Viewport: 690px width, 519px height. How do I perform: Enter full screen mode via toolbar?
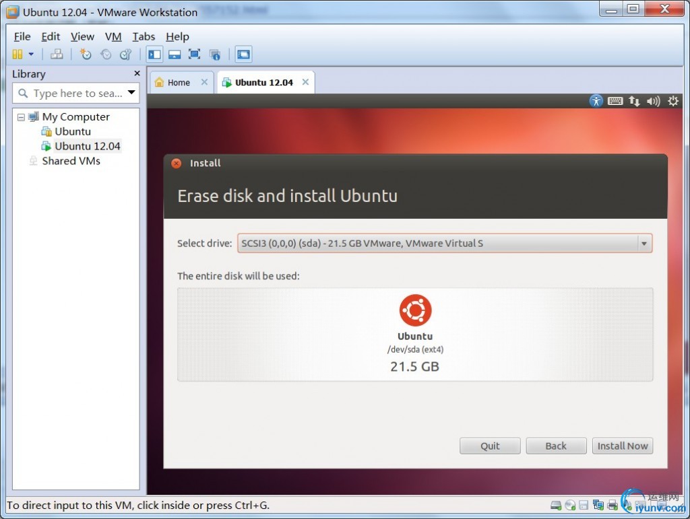coord(195,54)
